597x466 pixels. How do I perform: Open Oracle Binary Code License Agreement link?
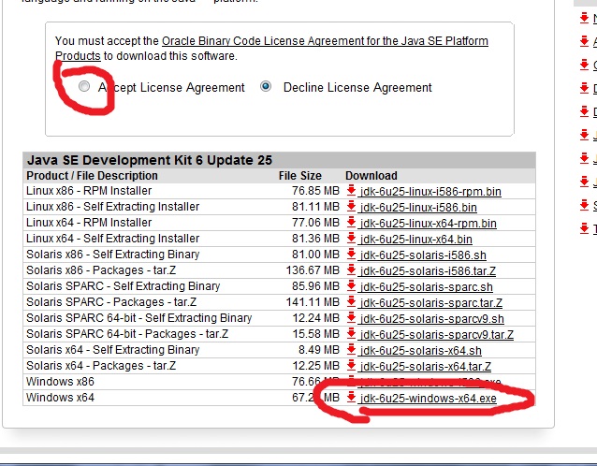coord(325,42)
